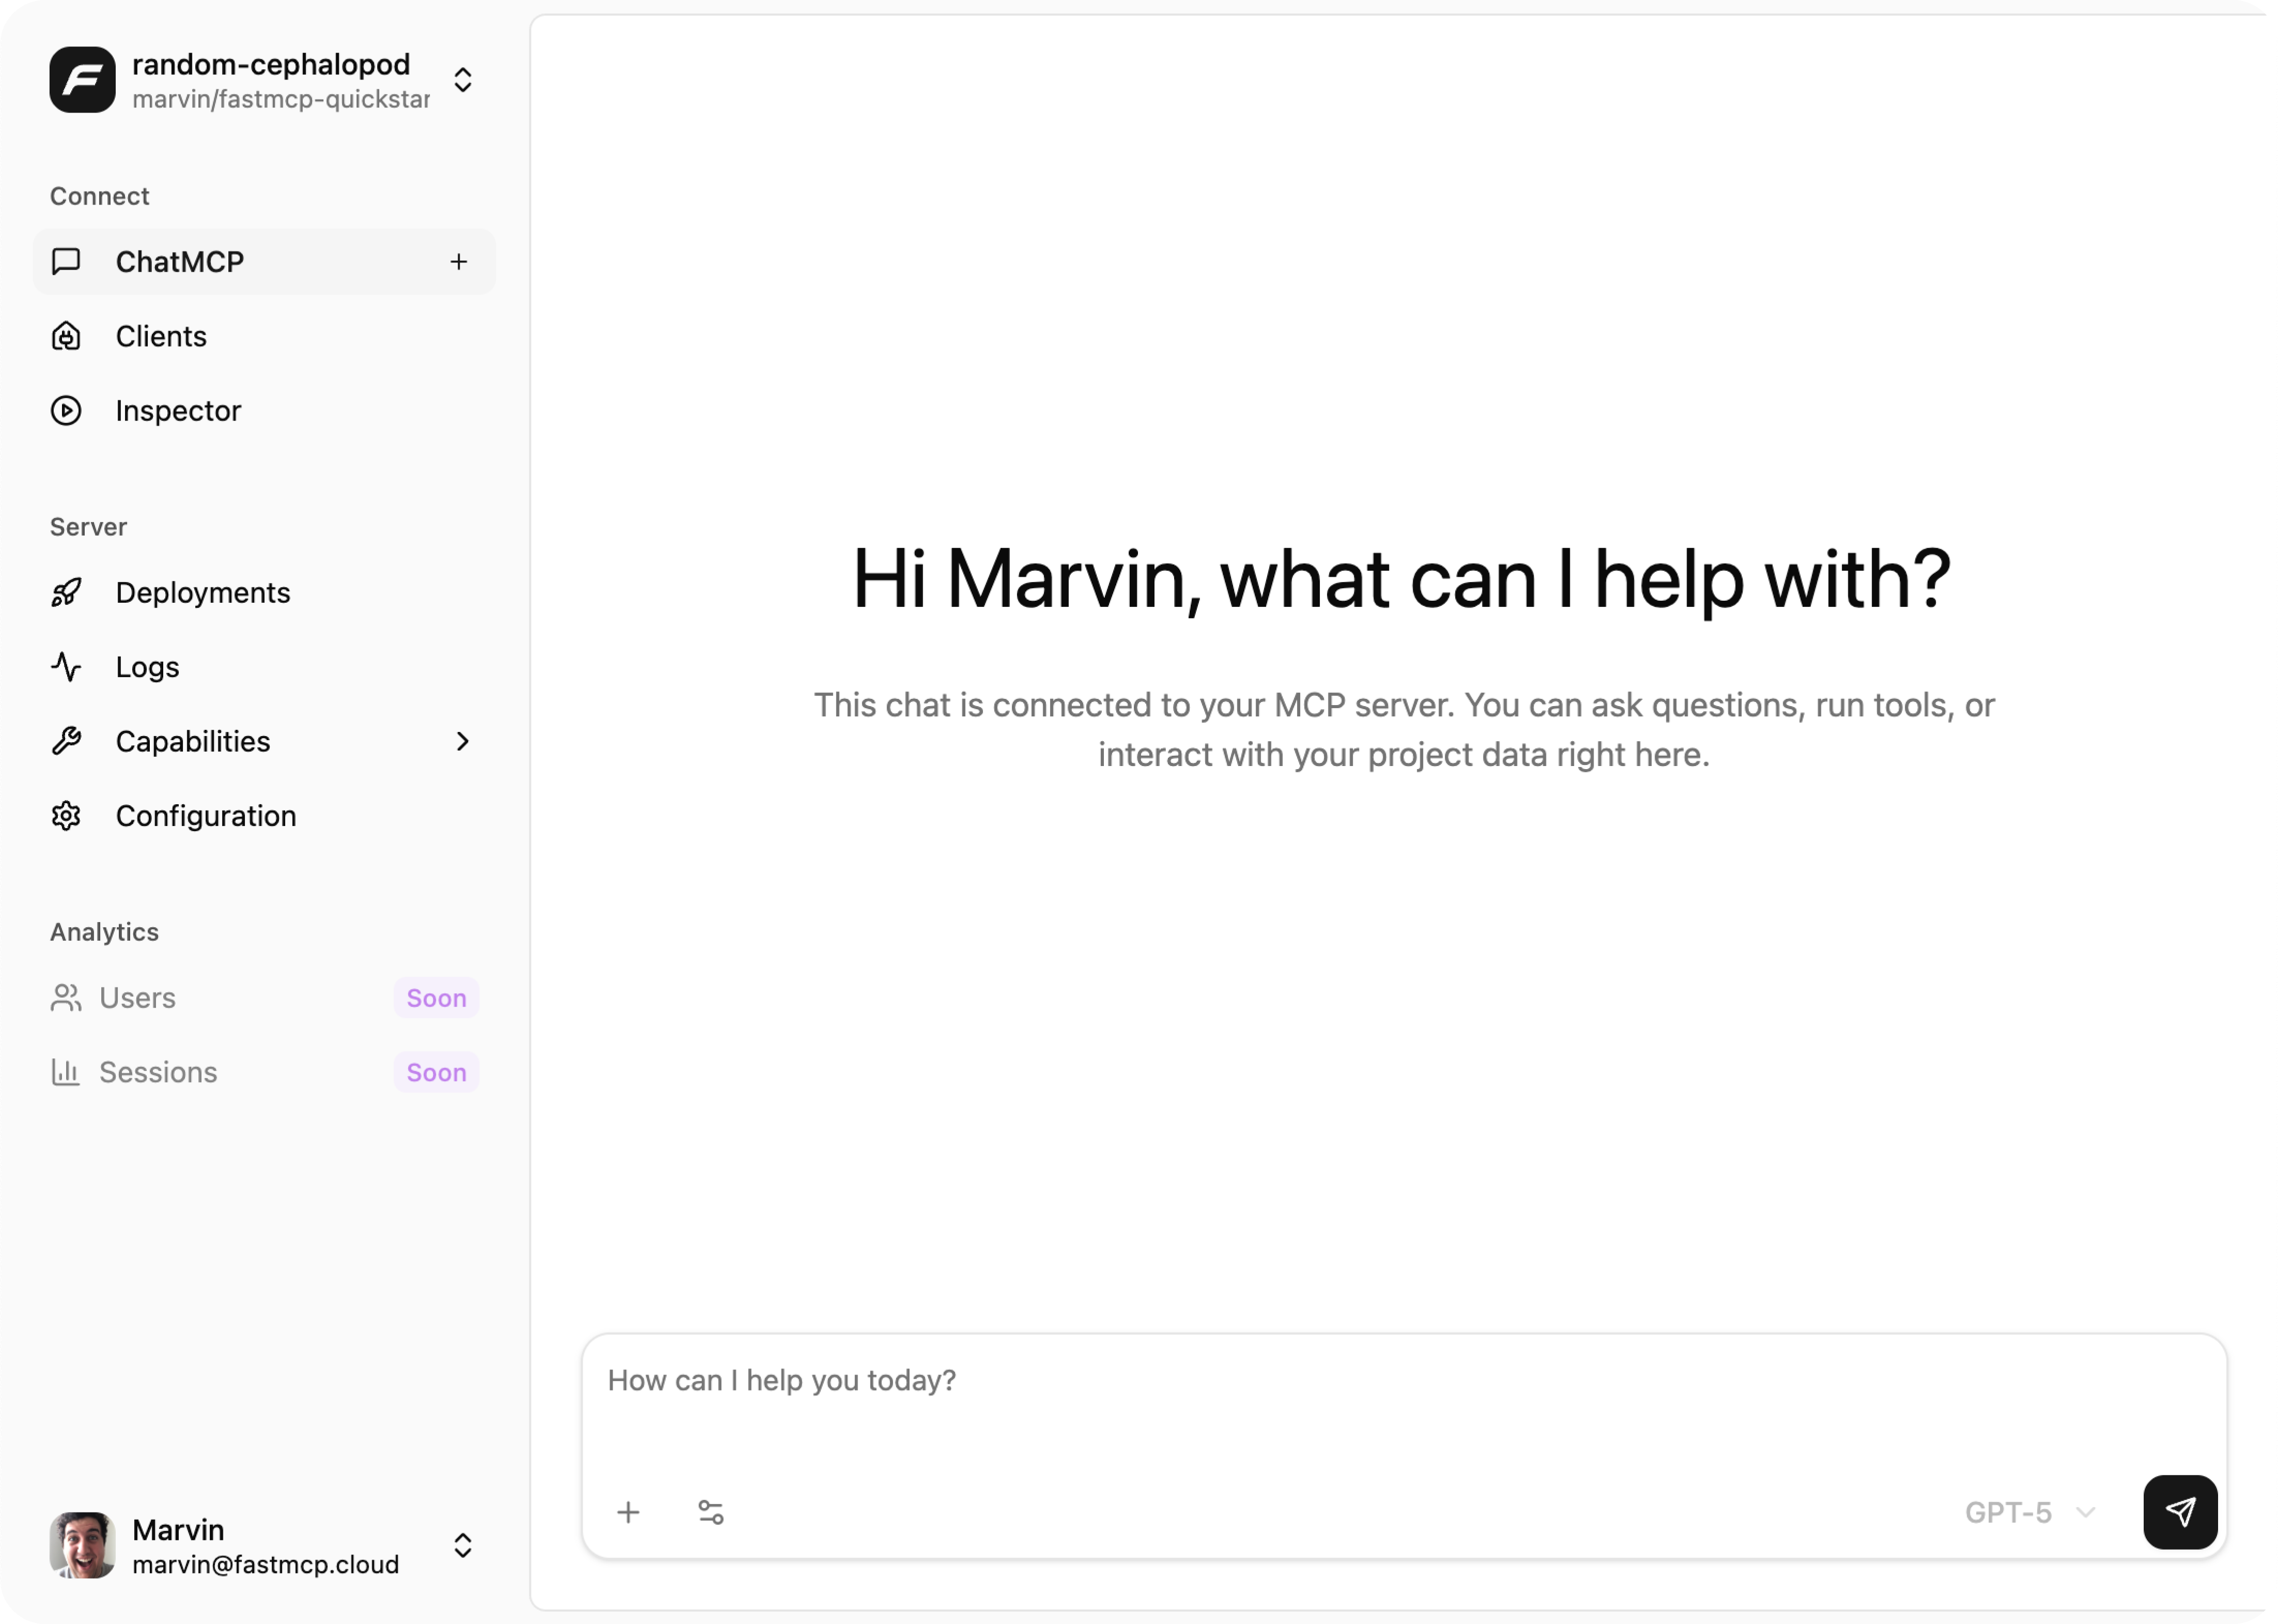Open Configuration settings gear
The width and height of the screenshot is (2278, 1624).
[65, 815]
